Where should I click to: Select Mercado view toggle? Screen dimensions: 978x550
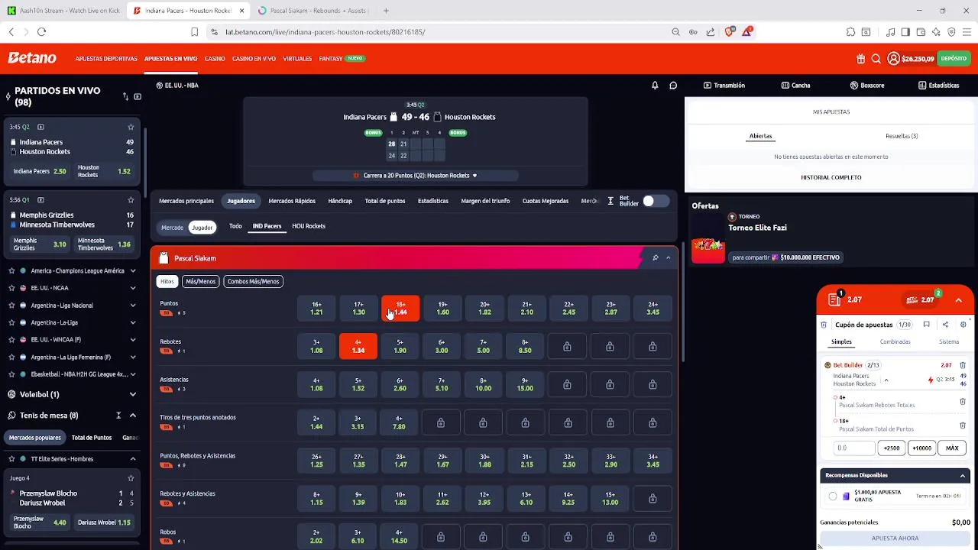pyautogui.click(x=172, y=228)
